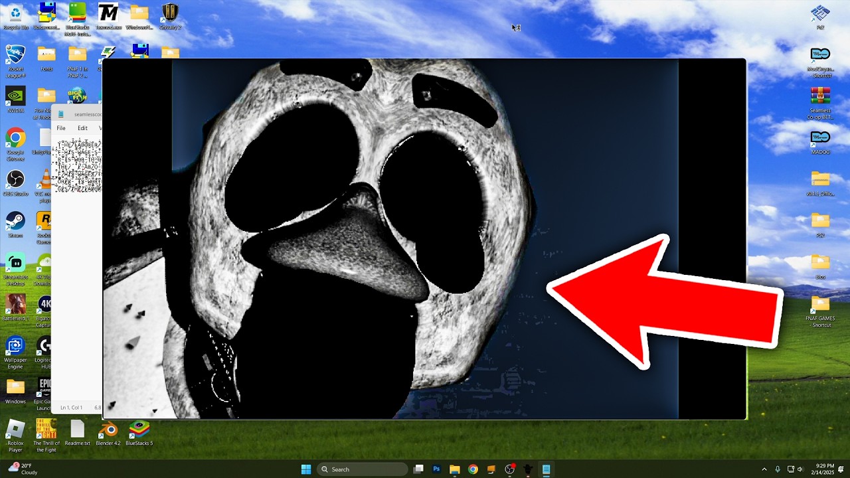Screen dimensions: 850x478
Task: Launch the OBS Studio desktop shortcut
Action: point(15,181)
